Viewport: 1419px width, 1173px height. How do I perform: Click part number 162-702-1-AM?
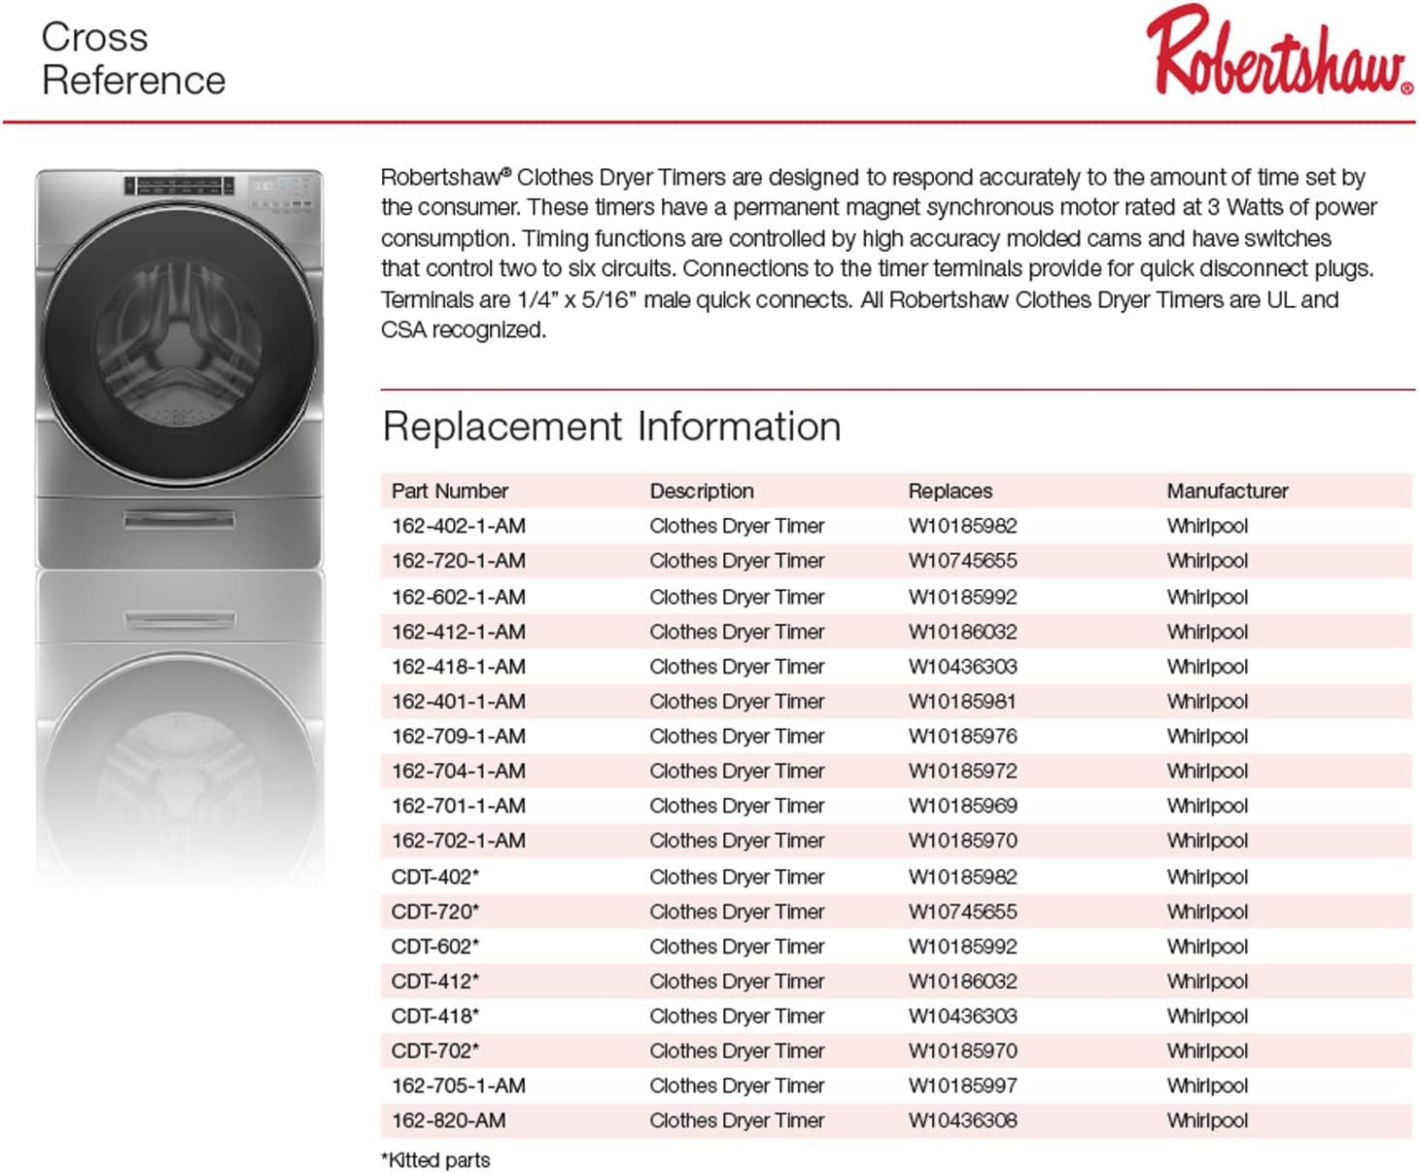[459, 841]
